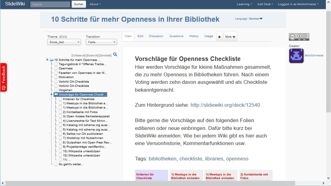This screenshot has width=331, height=186.
Task: Open the red Feedback side tab
Action: [4, 77]
